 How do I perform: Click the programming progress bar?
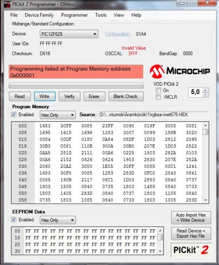(x=76, y=86)
